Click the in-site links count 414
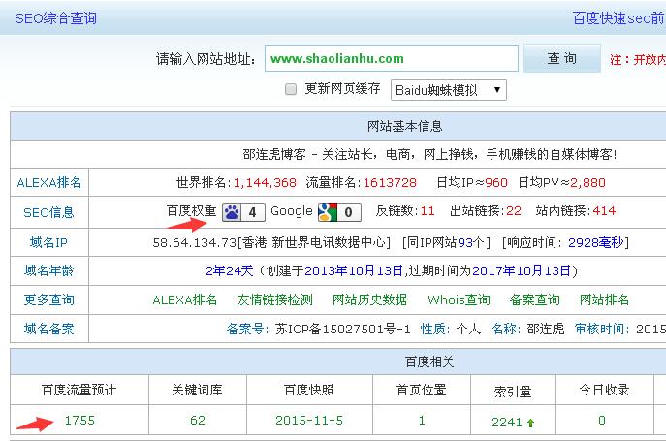 603,211
